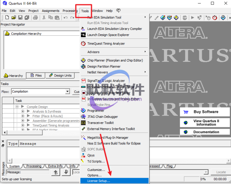Screen dimensions: 231x184
Task: Collapse the Compile Design task tree
Action: (x=17, y=106)
